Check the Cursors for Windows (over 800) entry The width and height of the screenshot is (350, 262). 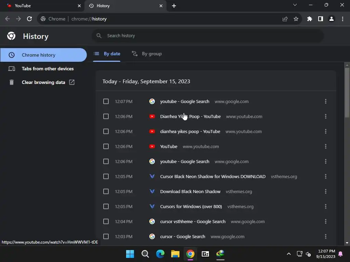click(x=106, y=206)
